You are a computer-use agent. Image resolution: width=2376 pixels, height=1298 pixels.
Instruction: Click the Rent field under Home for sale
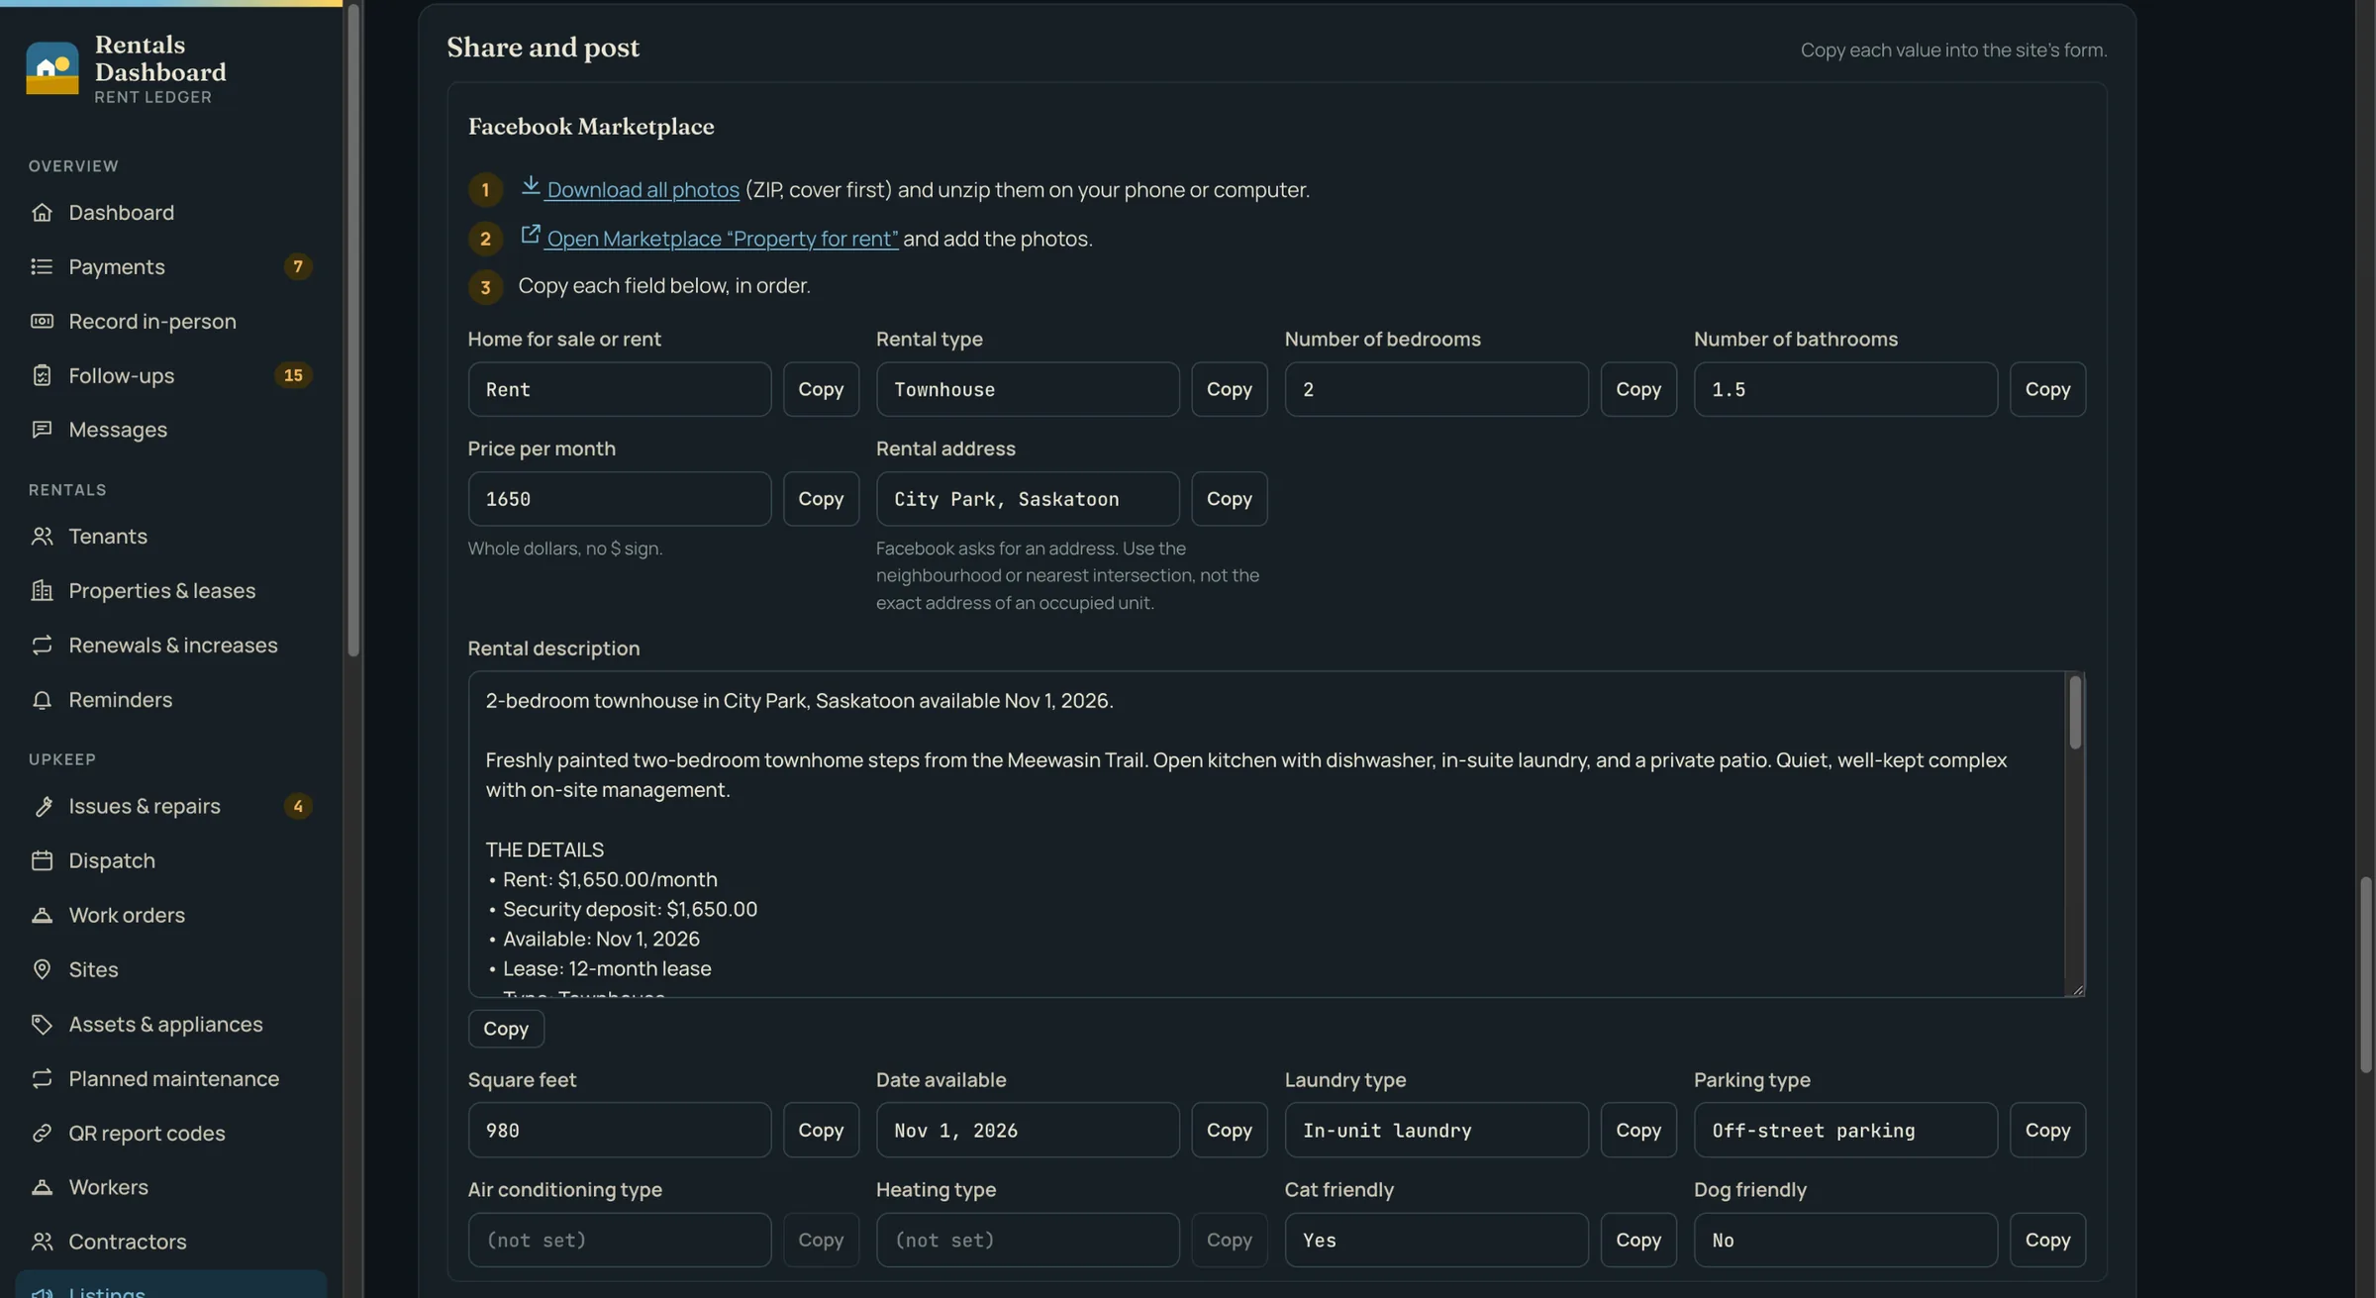pyautogui.click(x=619, y=389)
